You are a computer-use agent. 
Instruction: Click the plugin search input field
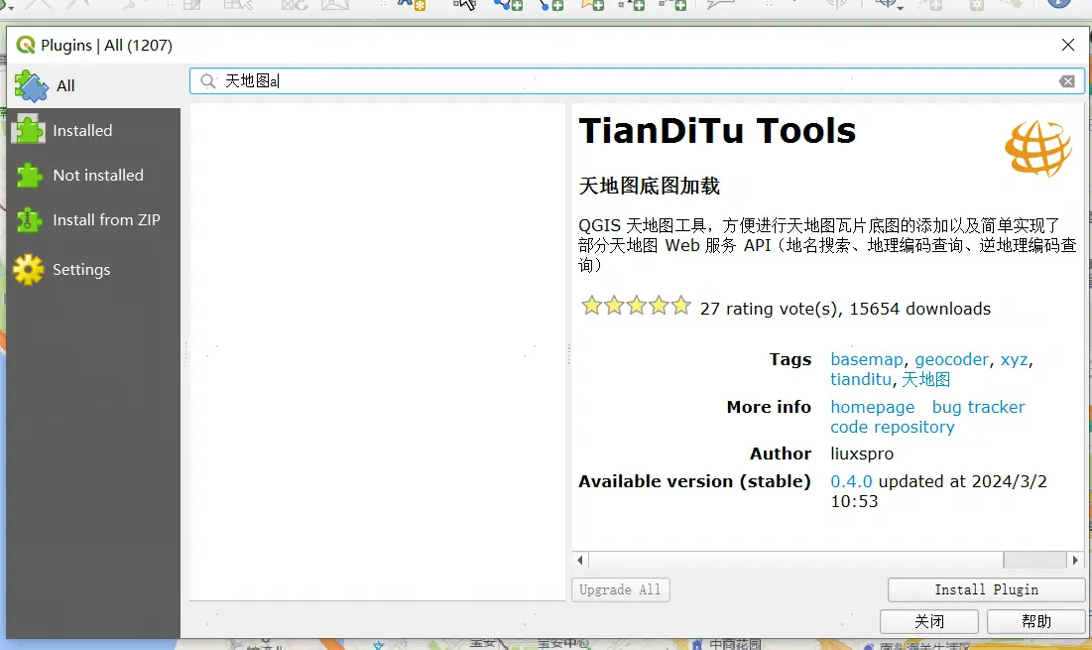tap(637, 80)
